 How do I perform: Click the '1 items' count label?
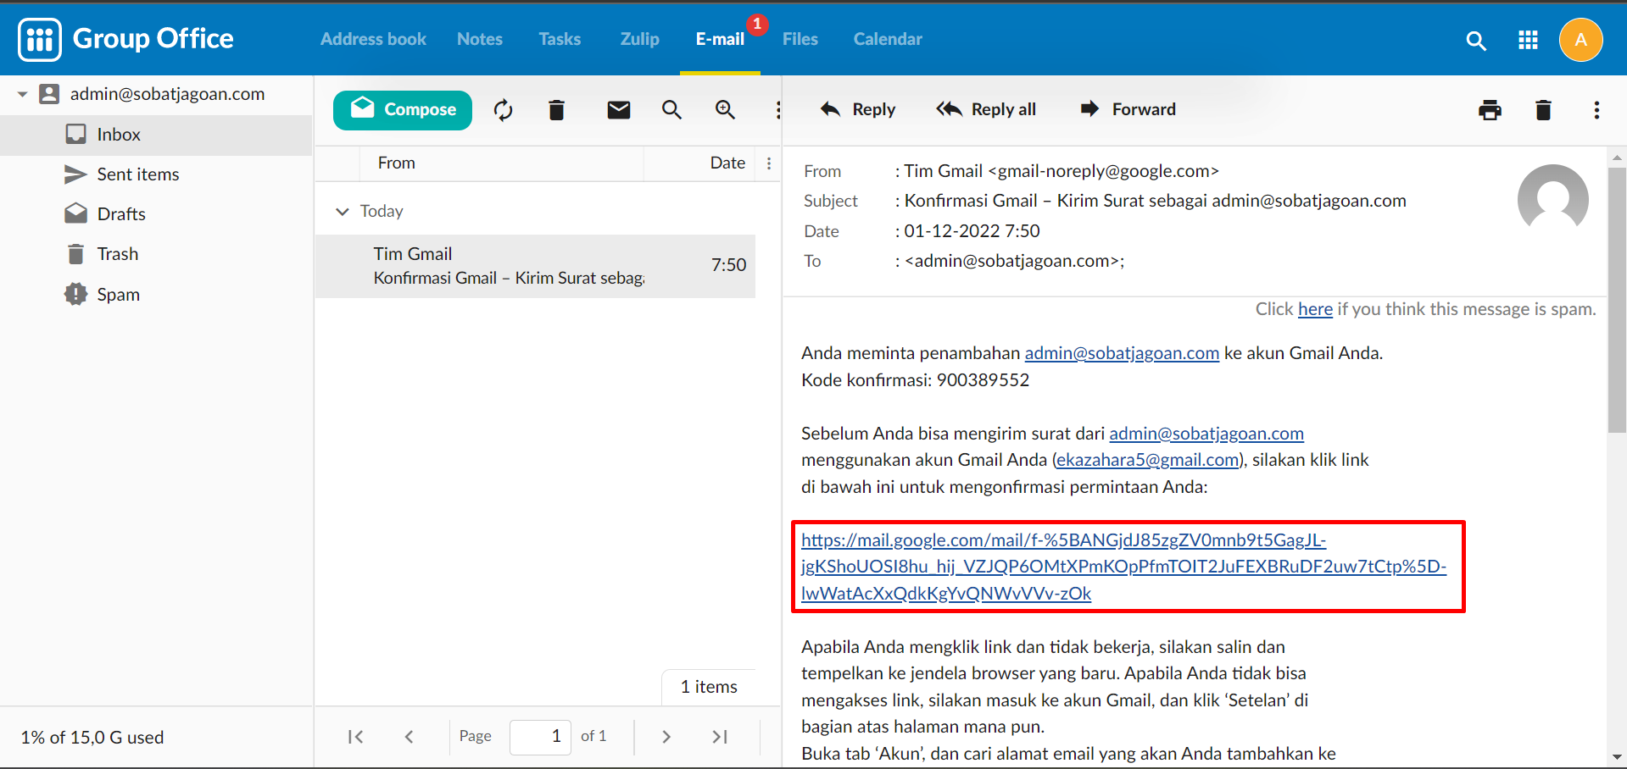[709, 687]
